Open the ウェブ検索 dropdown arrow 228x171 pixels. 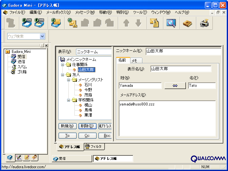point(42,36)
